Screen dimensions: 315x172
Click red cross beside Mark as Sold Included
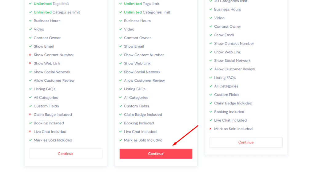(211, 129)
